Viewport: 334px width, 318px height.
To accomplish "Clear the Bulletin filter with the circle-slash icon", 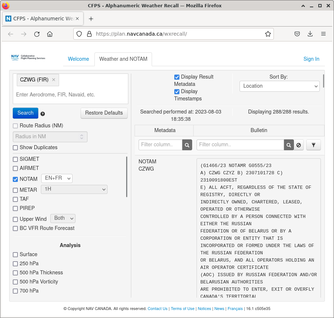I will 299,145.
